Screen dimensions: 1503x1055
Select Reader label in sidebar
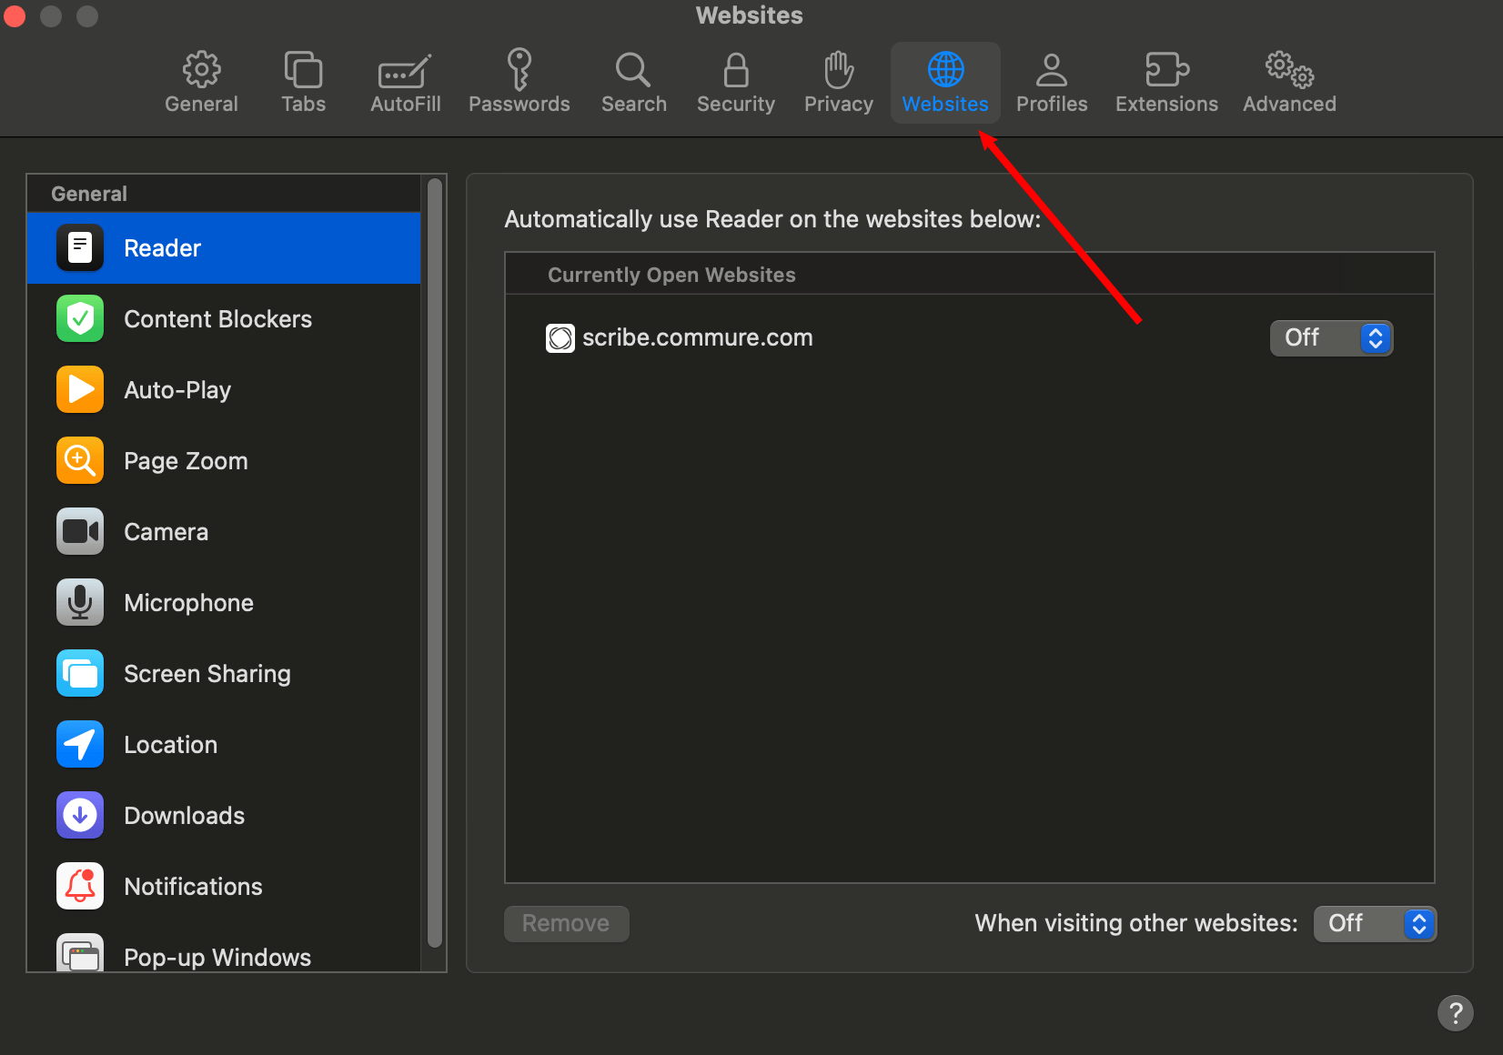coord(162,248)
